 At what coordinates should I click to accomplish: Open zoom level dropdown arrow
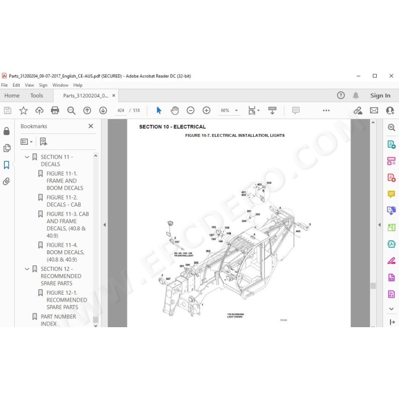pos(236,111)
